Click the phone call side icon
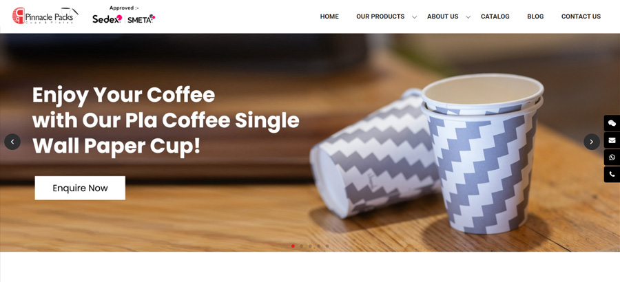Image resolution: width=620 pixels, height=282 pixels. (612, 174)
